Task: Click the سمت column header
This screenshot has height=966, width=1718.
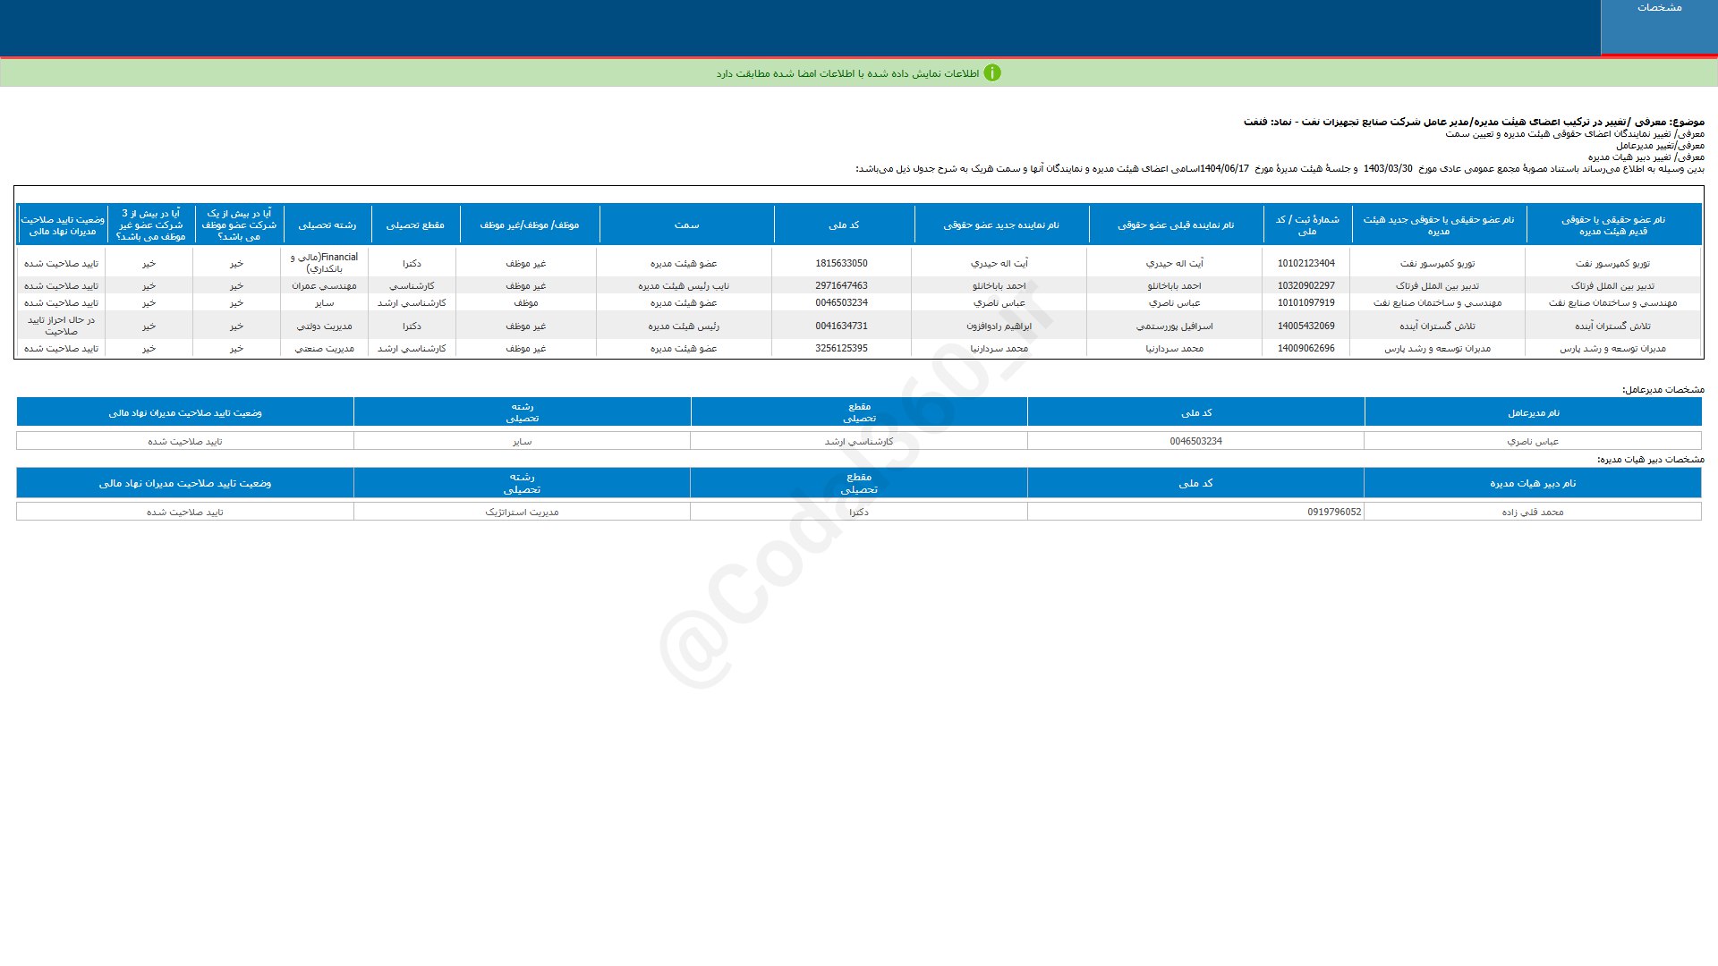Action: pos(686,225)
